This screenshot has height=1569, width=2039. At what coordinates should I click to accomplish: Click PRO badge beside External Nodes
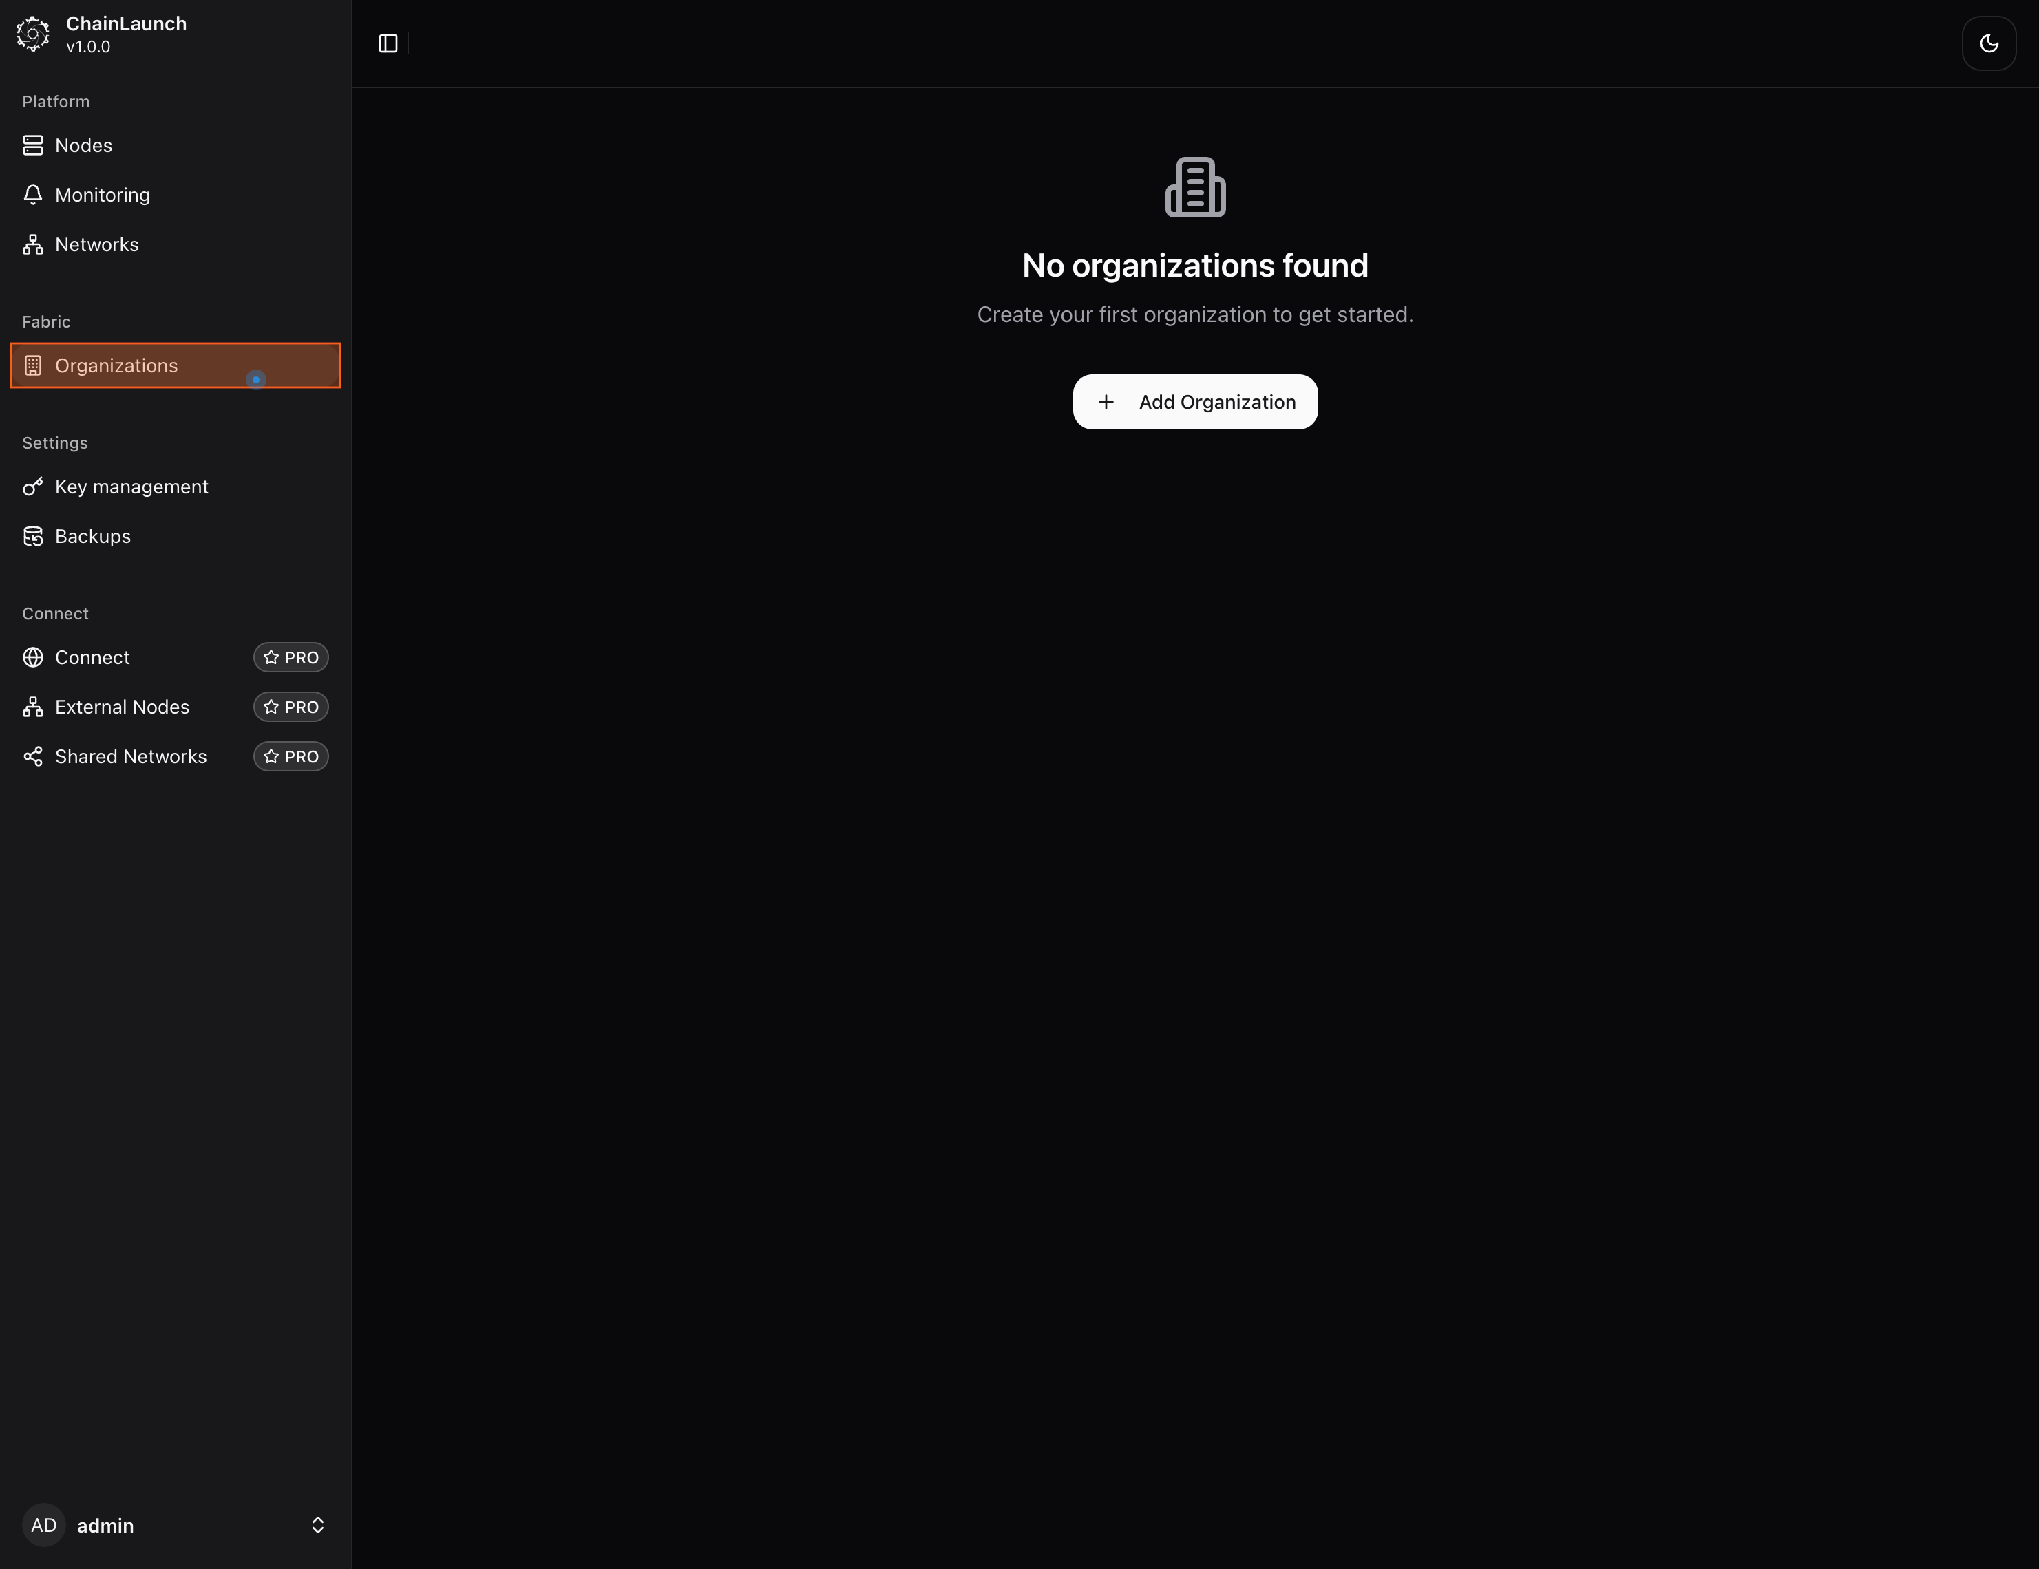point(290,707)
